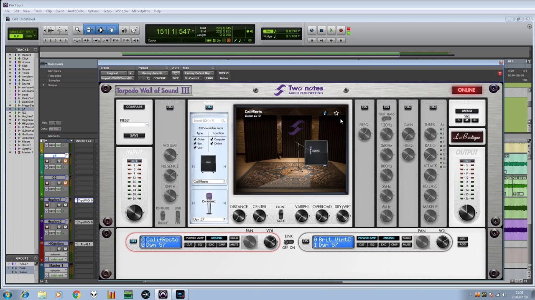Screen dimensions: 535x300
Task: Select the Scrubber speaker tool
Action: (124, 30)
